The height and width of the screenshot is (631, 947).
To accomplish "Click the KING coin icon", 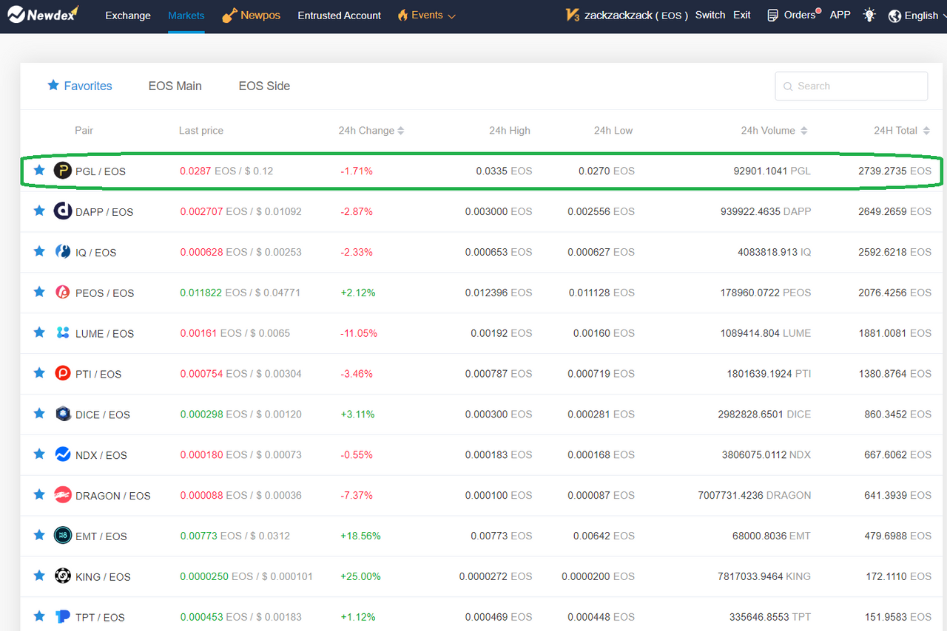I will [63, 576].
